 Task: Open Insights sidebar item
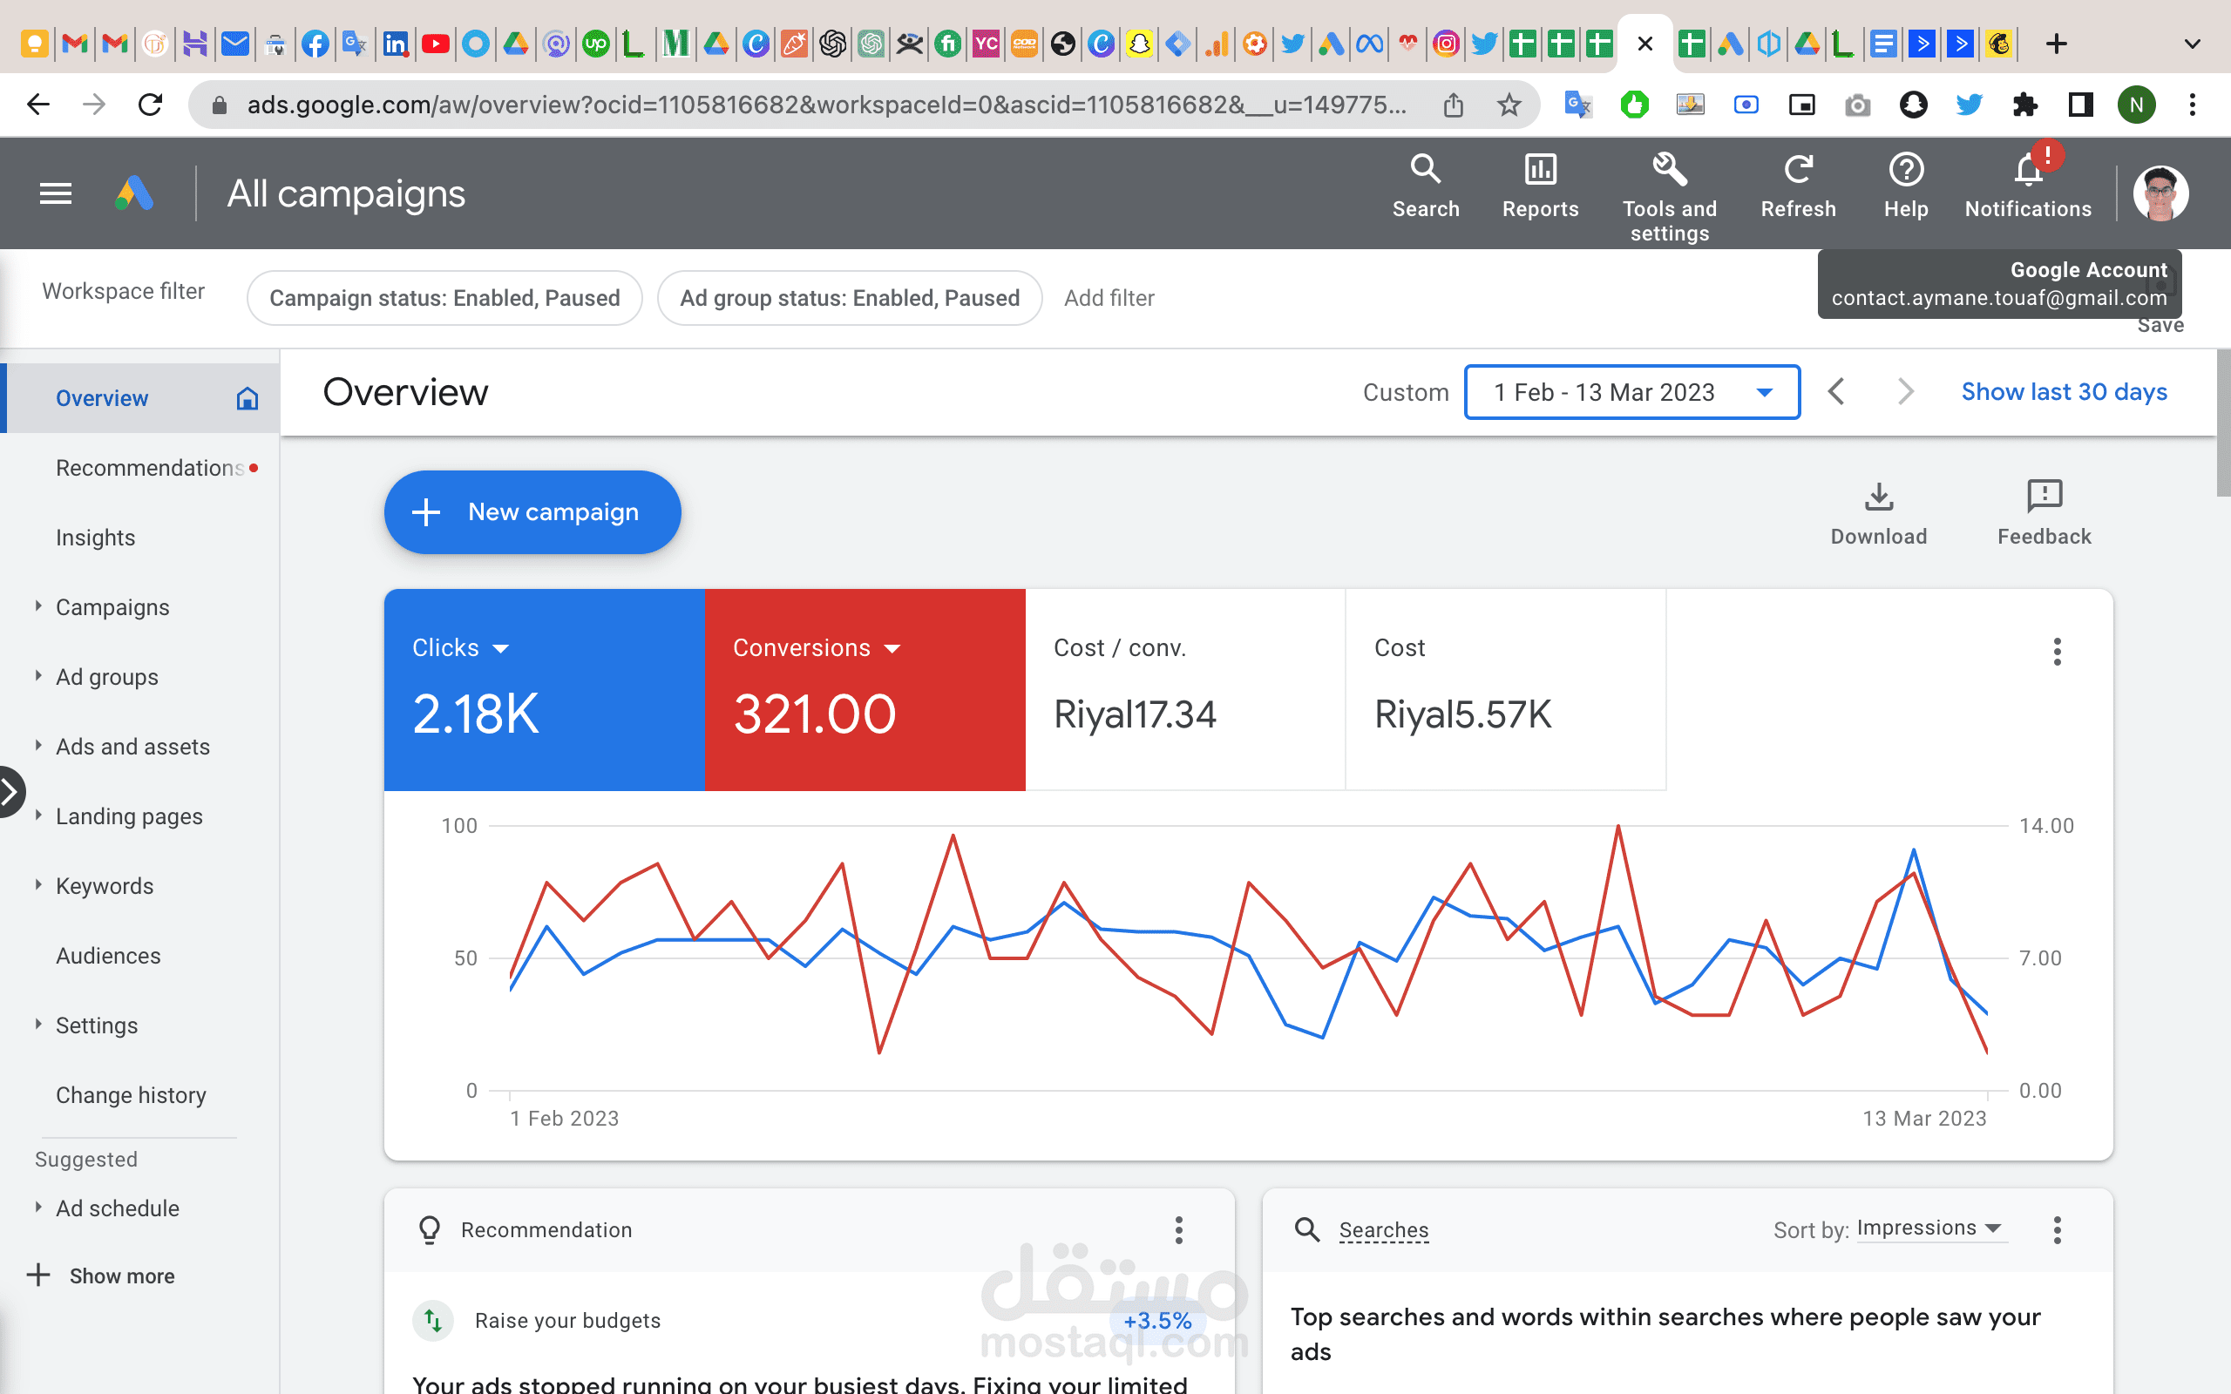(96, 538)
